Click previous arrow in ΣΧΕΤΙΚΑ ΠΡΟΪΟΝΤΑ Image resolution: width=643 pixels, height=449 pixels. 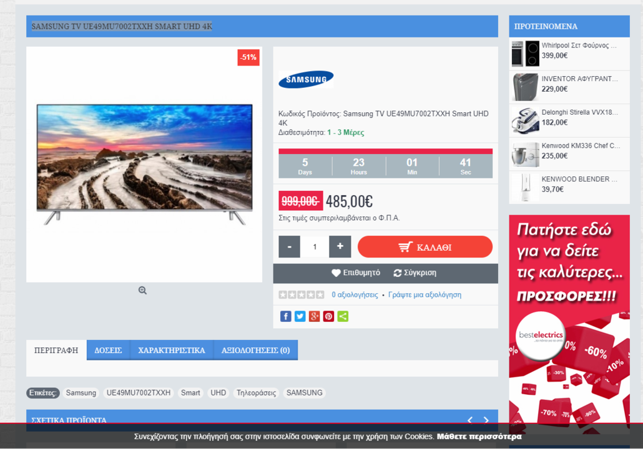tap(470, 420)
